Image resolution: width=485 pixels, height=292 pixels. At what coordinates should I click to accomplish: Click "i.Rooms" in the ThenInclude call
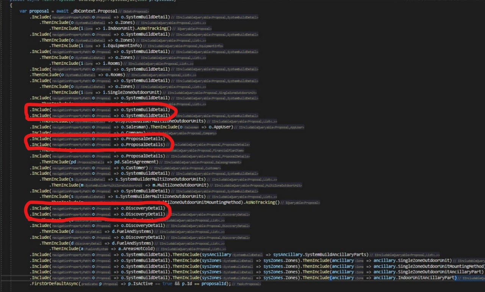point(112,63)
